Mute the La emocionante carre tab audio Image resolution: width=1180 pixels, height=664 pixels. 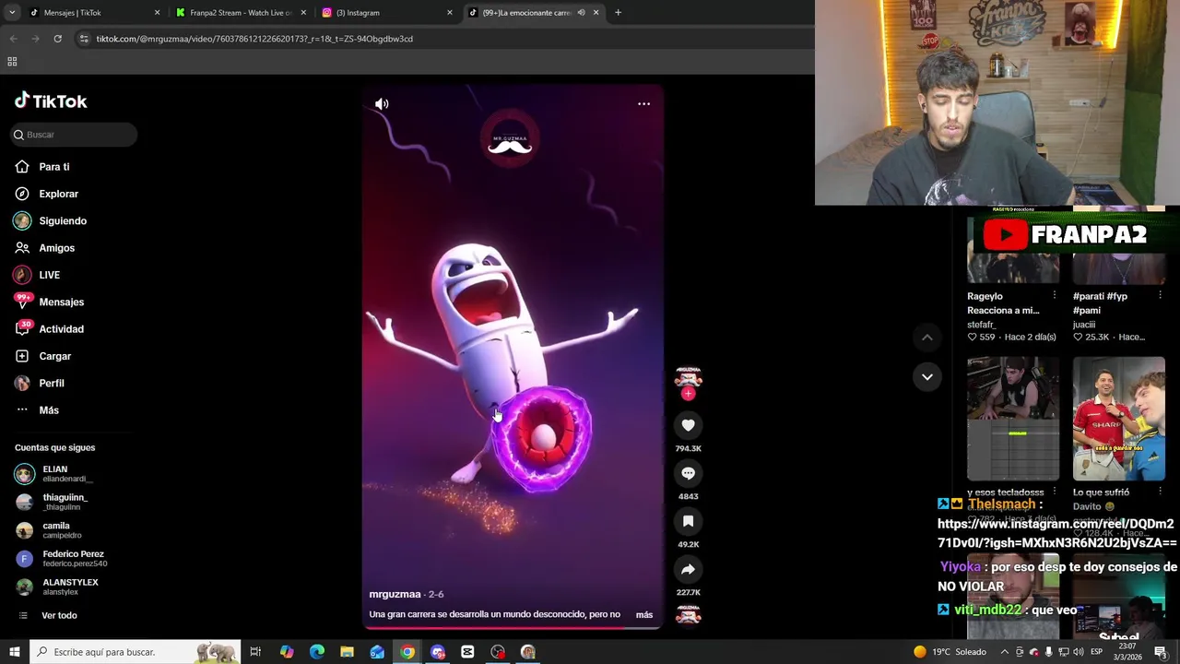pyautogui.click(x=581, y=13)
